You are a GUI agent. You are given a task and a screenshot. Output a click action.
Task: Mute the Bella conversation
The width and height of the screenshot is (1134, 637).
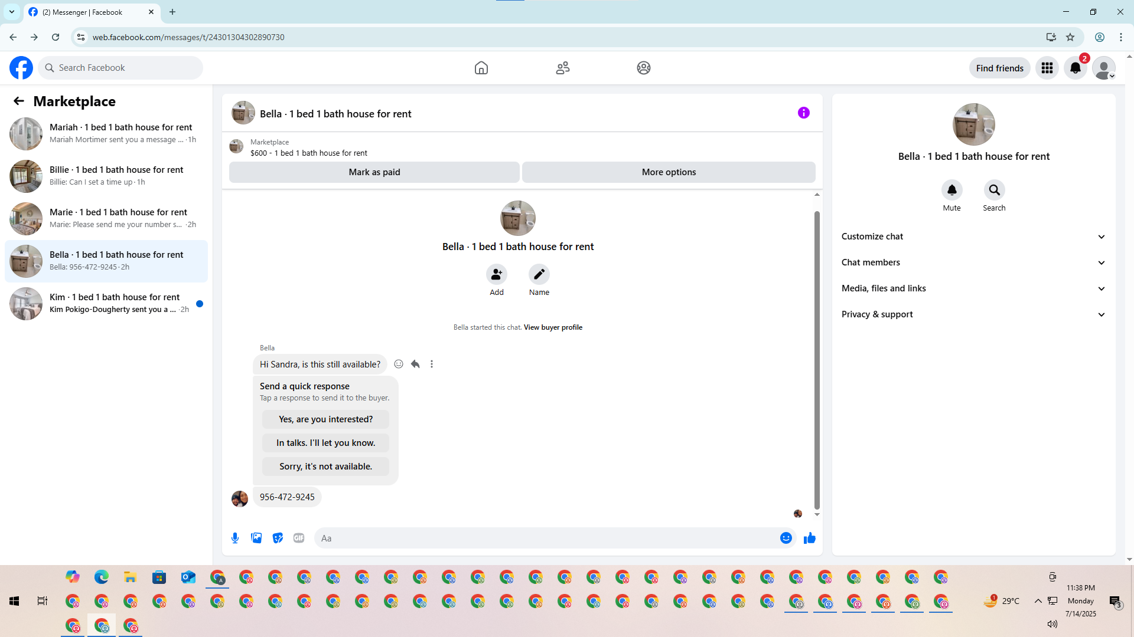pos(951,191)
